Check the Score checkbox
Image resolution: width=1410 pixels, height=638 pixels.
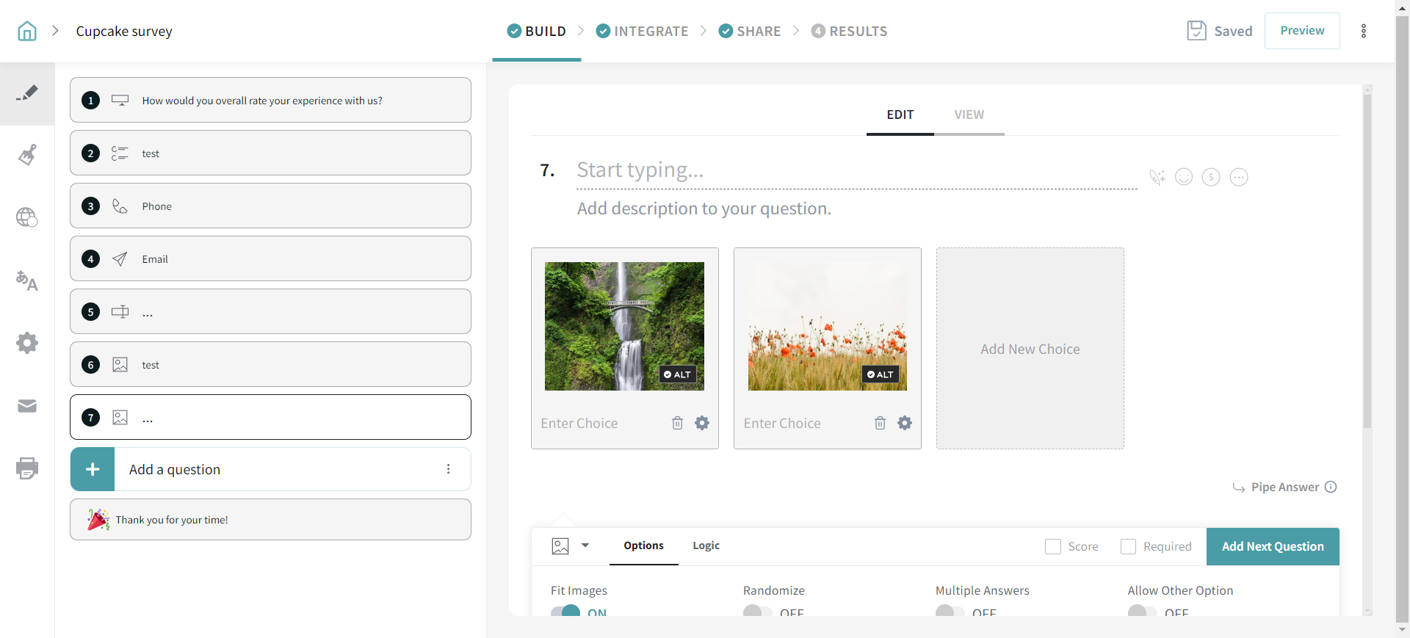pos(1053,547)
